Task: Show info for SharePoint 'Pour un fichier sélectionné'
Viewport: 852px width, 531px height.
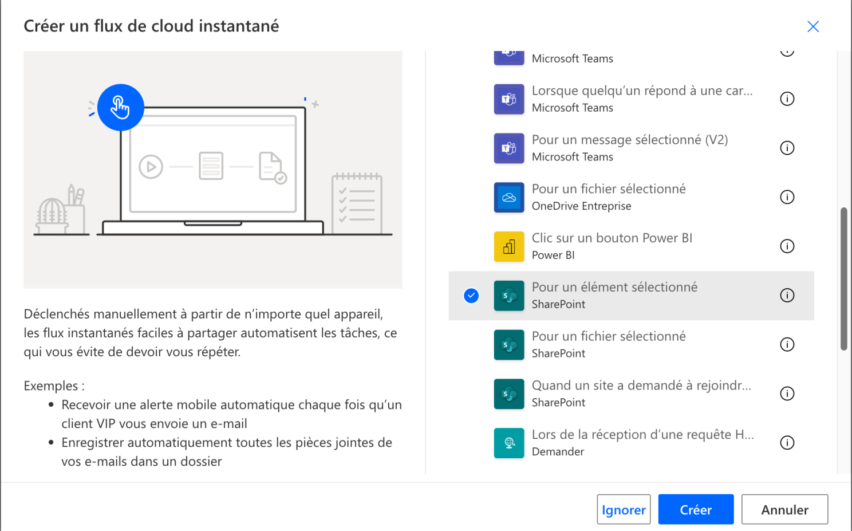Action: (787, 345)
